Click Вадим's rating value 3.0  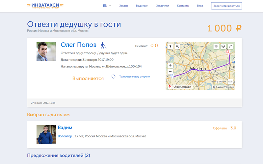(x=233, y=128)
